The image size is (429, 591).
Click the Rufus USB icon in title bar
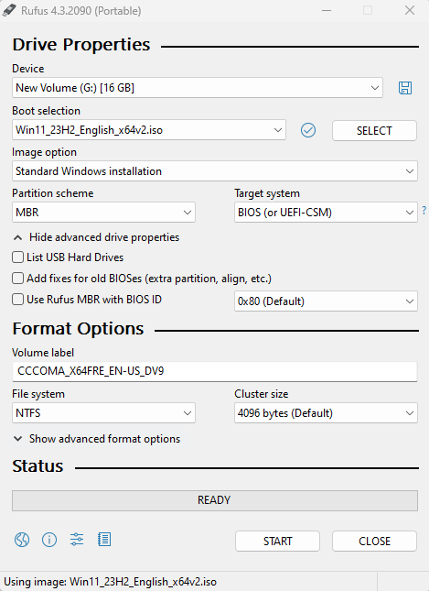[9, 10]
